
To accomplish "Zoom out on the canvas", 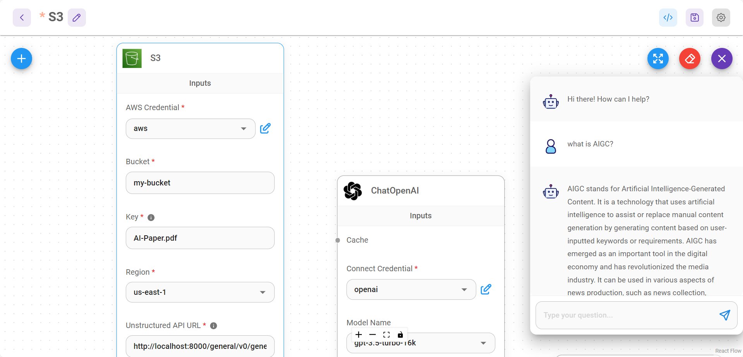I will pyautogui.click(x=372, y=335).
